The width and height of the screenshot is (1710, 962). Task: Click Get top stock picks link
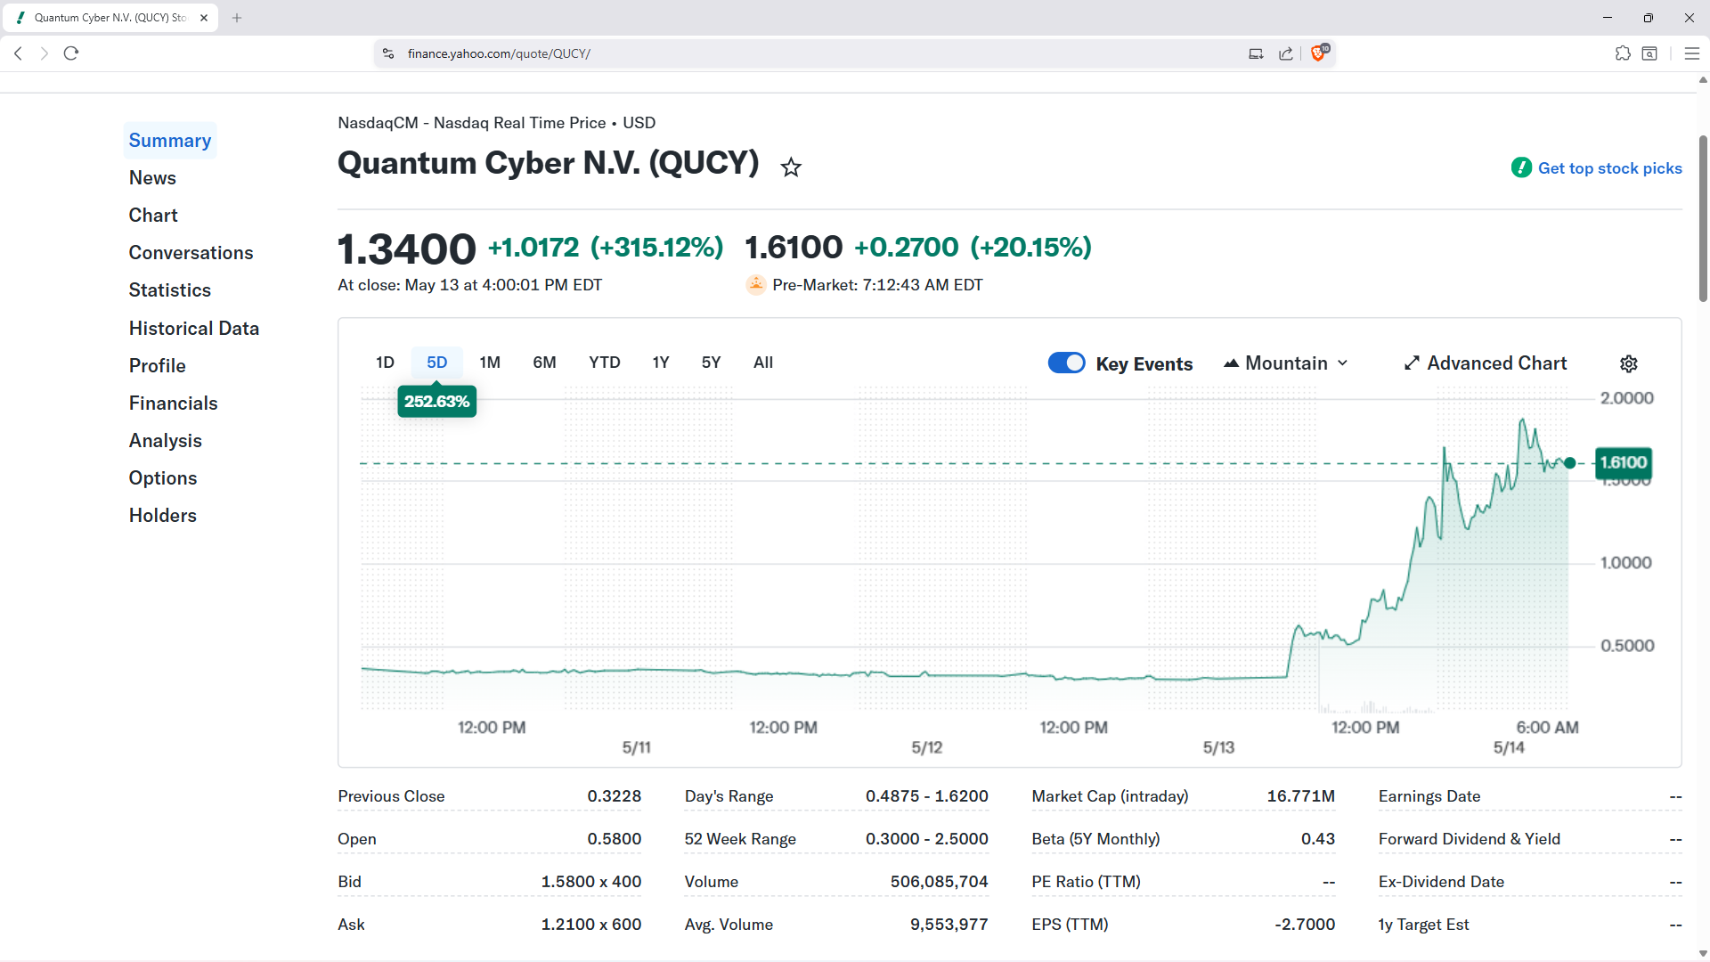(1609, 168)
